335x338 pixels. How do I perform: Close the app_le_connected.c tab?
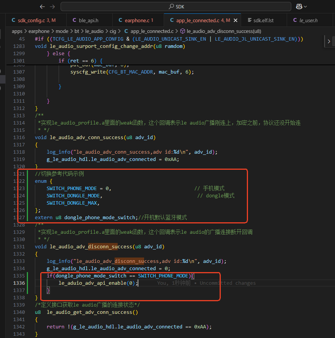pyautogui.click(x=236, y=20)
